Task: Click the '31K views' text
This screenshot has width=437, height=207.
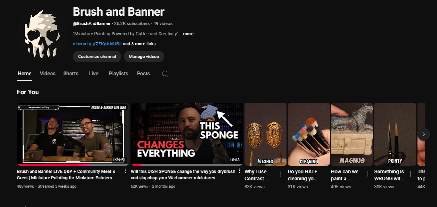Action: 298,187
